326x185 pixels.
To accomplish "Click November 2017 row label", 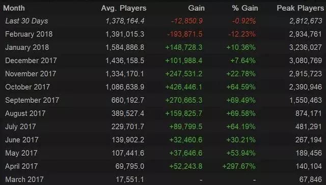I will pos(31,74).
